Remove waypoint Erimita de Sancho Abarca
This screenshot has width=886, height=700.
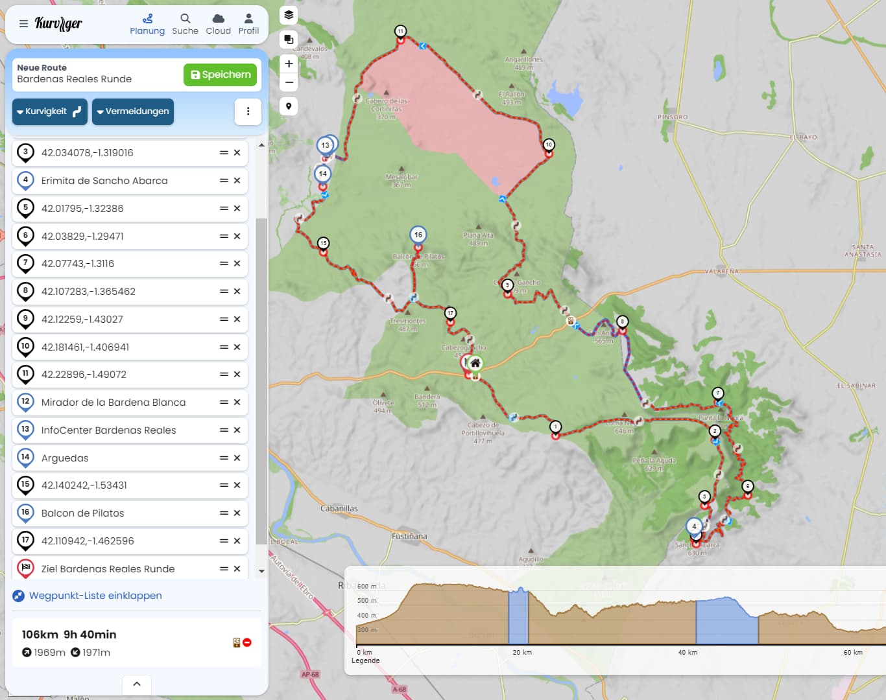(237, 181)
